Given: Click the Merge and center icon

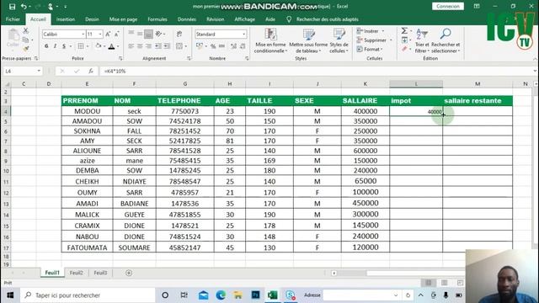Looking at the screenshot, I should (x=179, y=46).
